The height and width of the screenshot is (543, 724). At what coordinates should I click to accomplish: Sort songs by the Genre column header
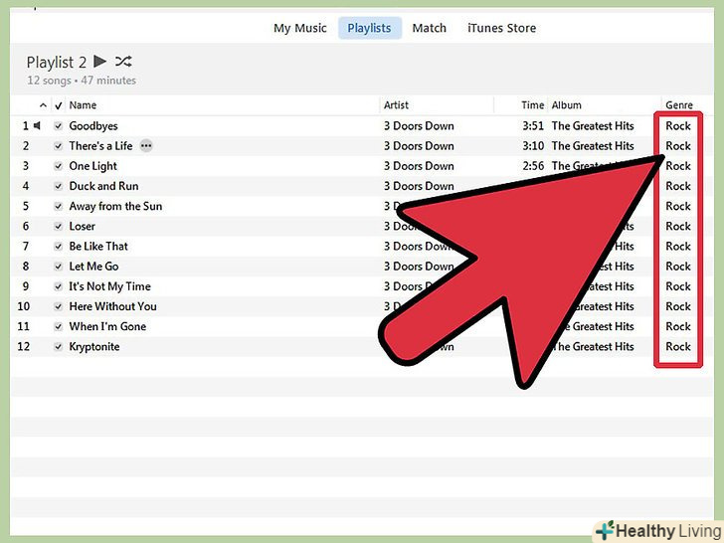[678, 105]
